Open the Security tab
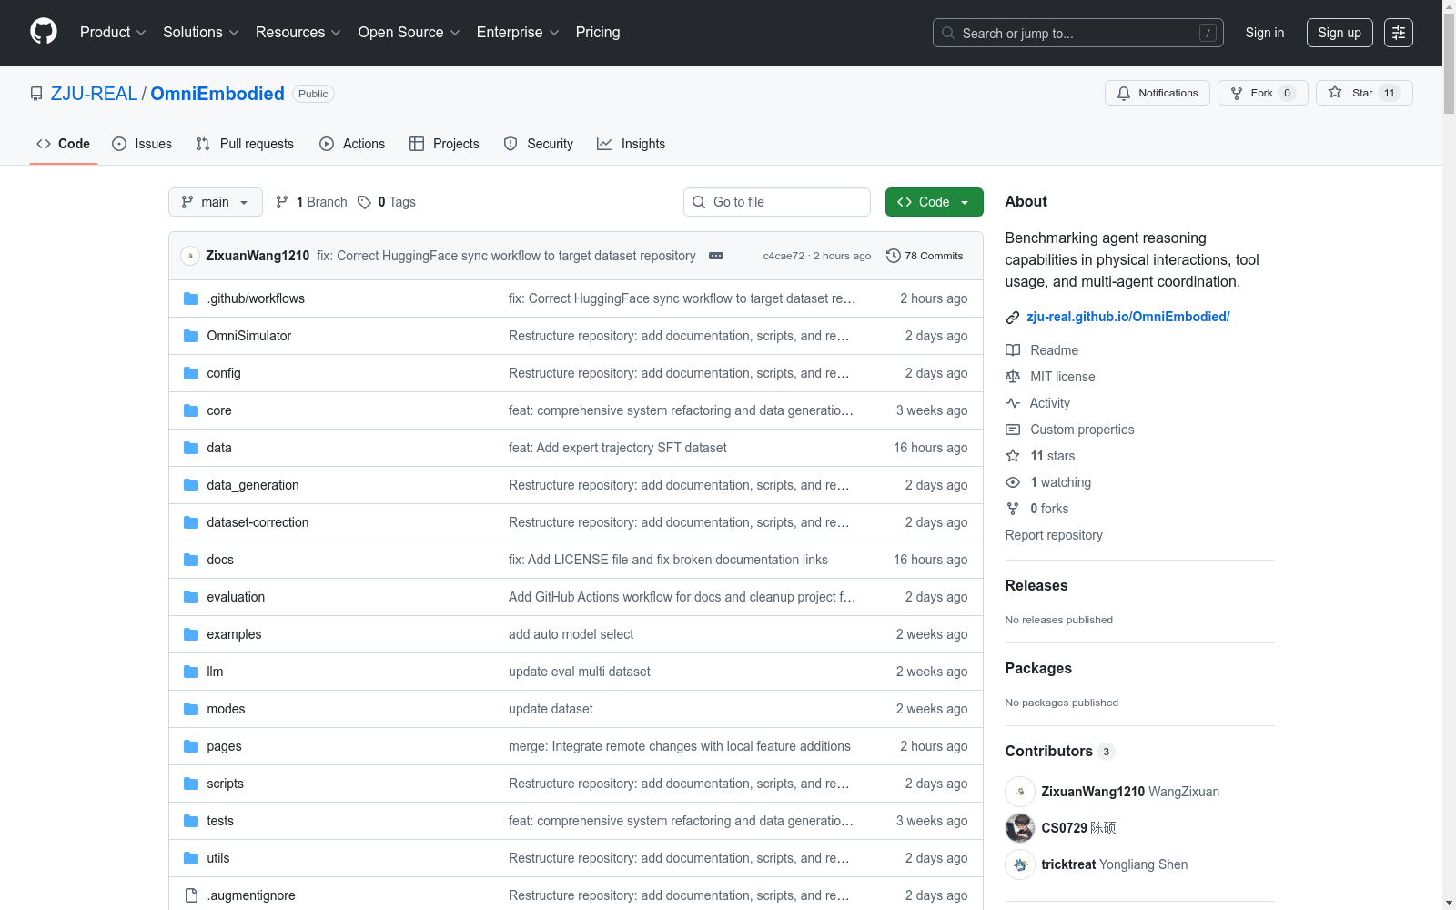 539,144
